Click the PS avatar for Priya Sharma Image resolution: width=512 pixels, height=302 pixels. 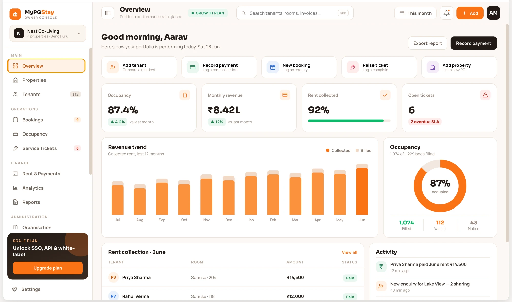click(x=113, y=277)
